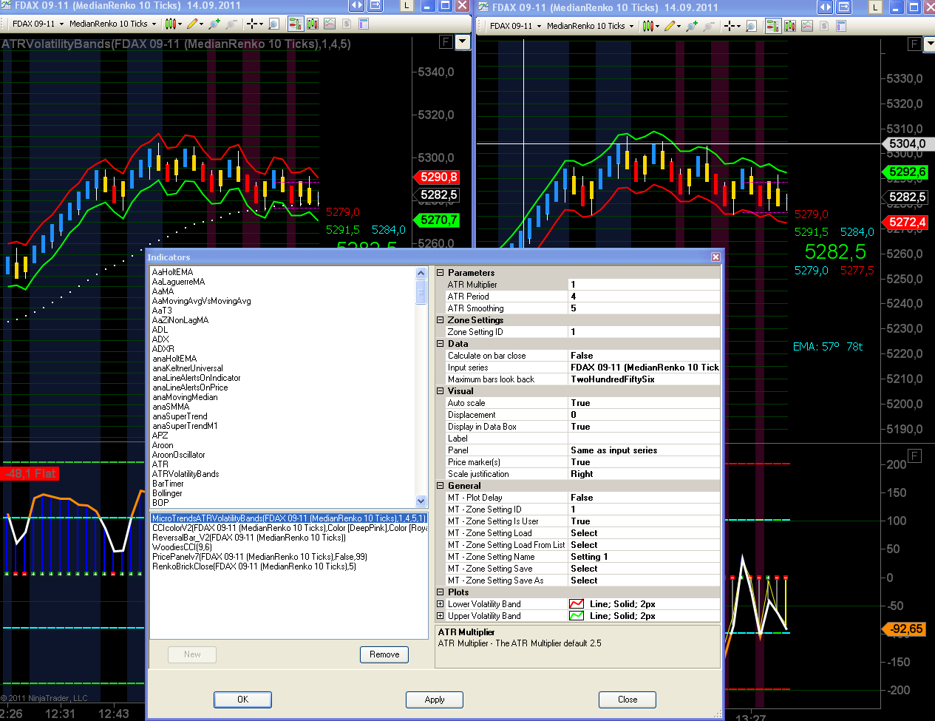This screenshot has height=721, width=935.
Task: Toggle F button at top of left chart
Action: [x=446, y=41]
